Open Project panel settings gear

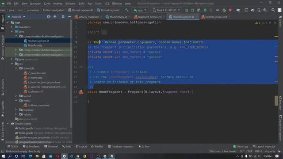[x=63, y=17]
